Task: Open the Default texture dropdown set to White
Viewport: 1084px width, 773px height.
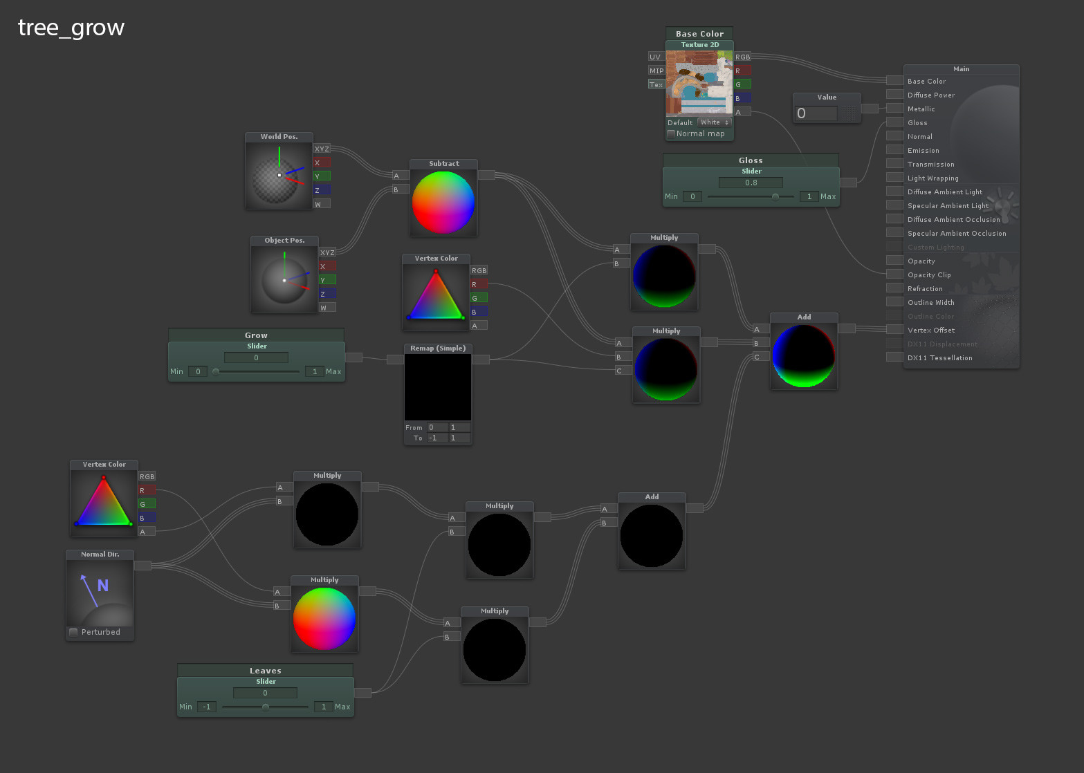Action: pos(714,122)
